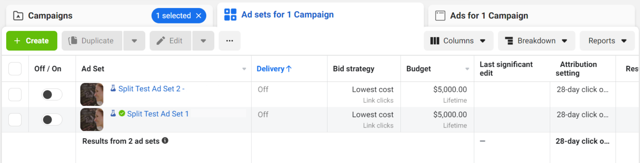The height and width of the screenshot is (163, 640).
Task: Toggle on Split Test Ad Set 2 -
Action: [52, 94]
